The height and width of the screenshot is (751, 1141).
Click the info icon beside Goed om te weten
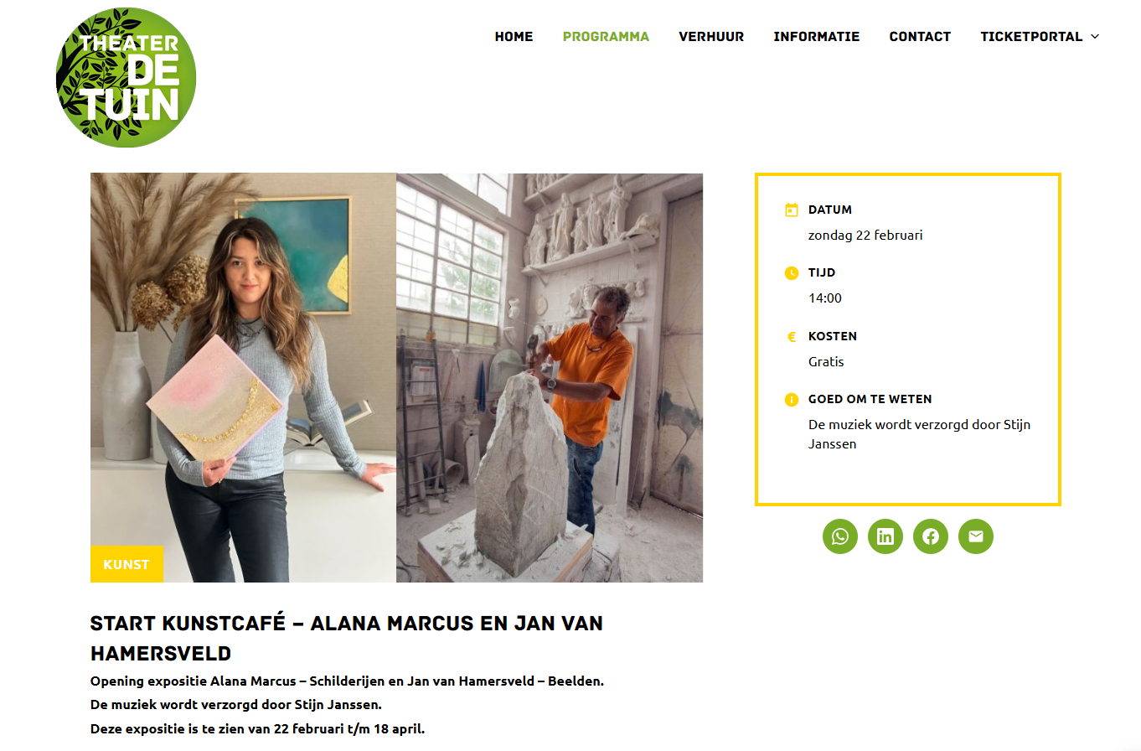(792, 399)
